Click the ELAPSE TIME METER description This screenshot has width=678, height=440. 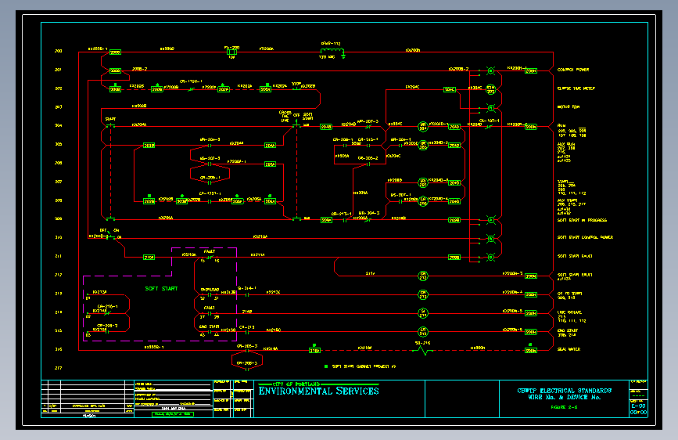click(576, 88)
